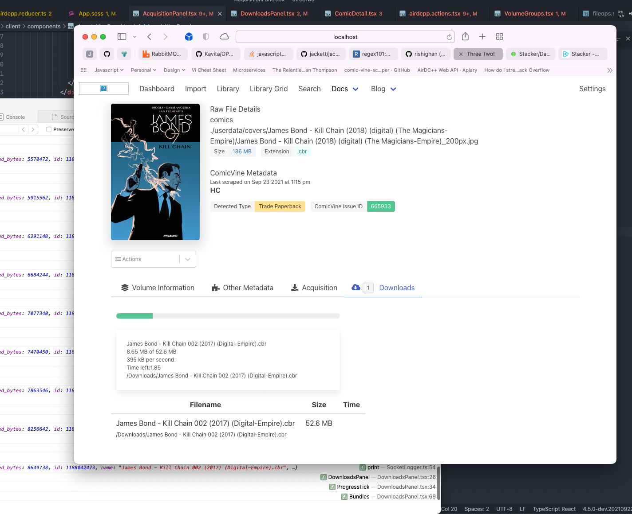
Task: Click the iCloud tabs cloud icon
Action: (225, 37)
